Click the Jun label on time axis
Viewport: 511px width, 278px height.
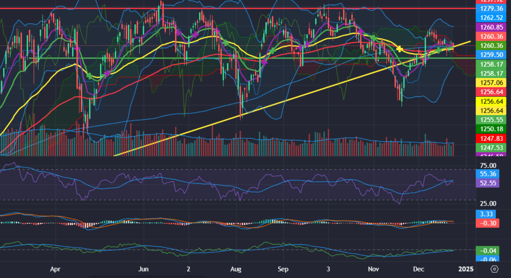click(x=143, y=268)
